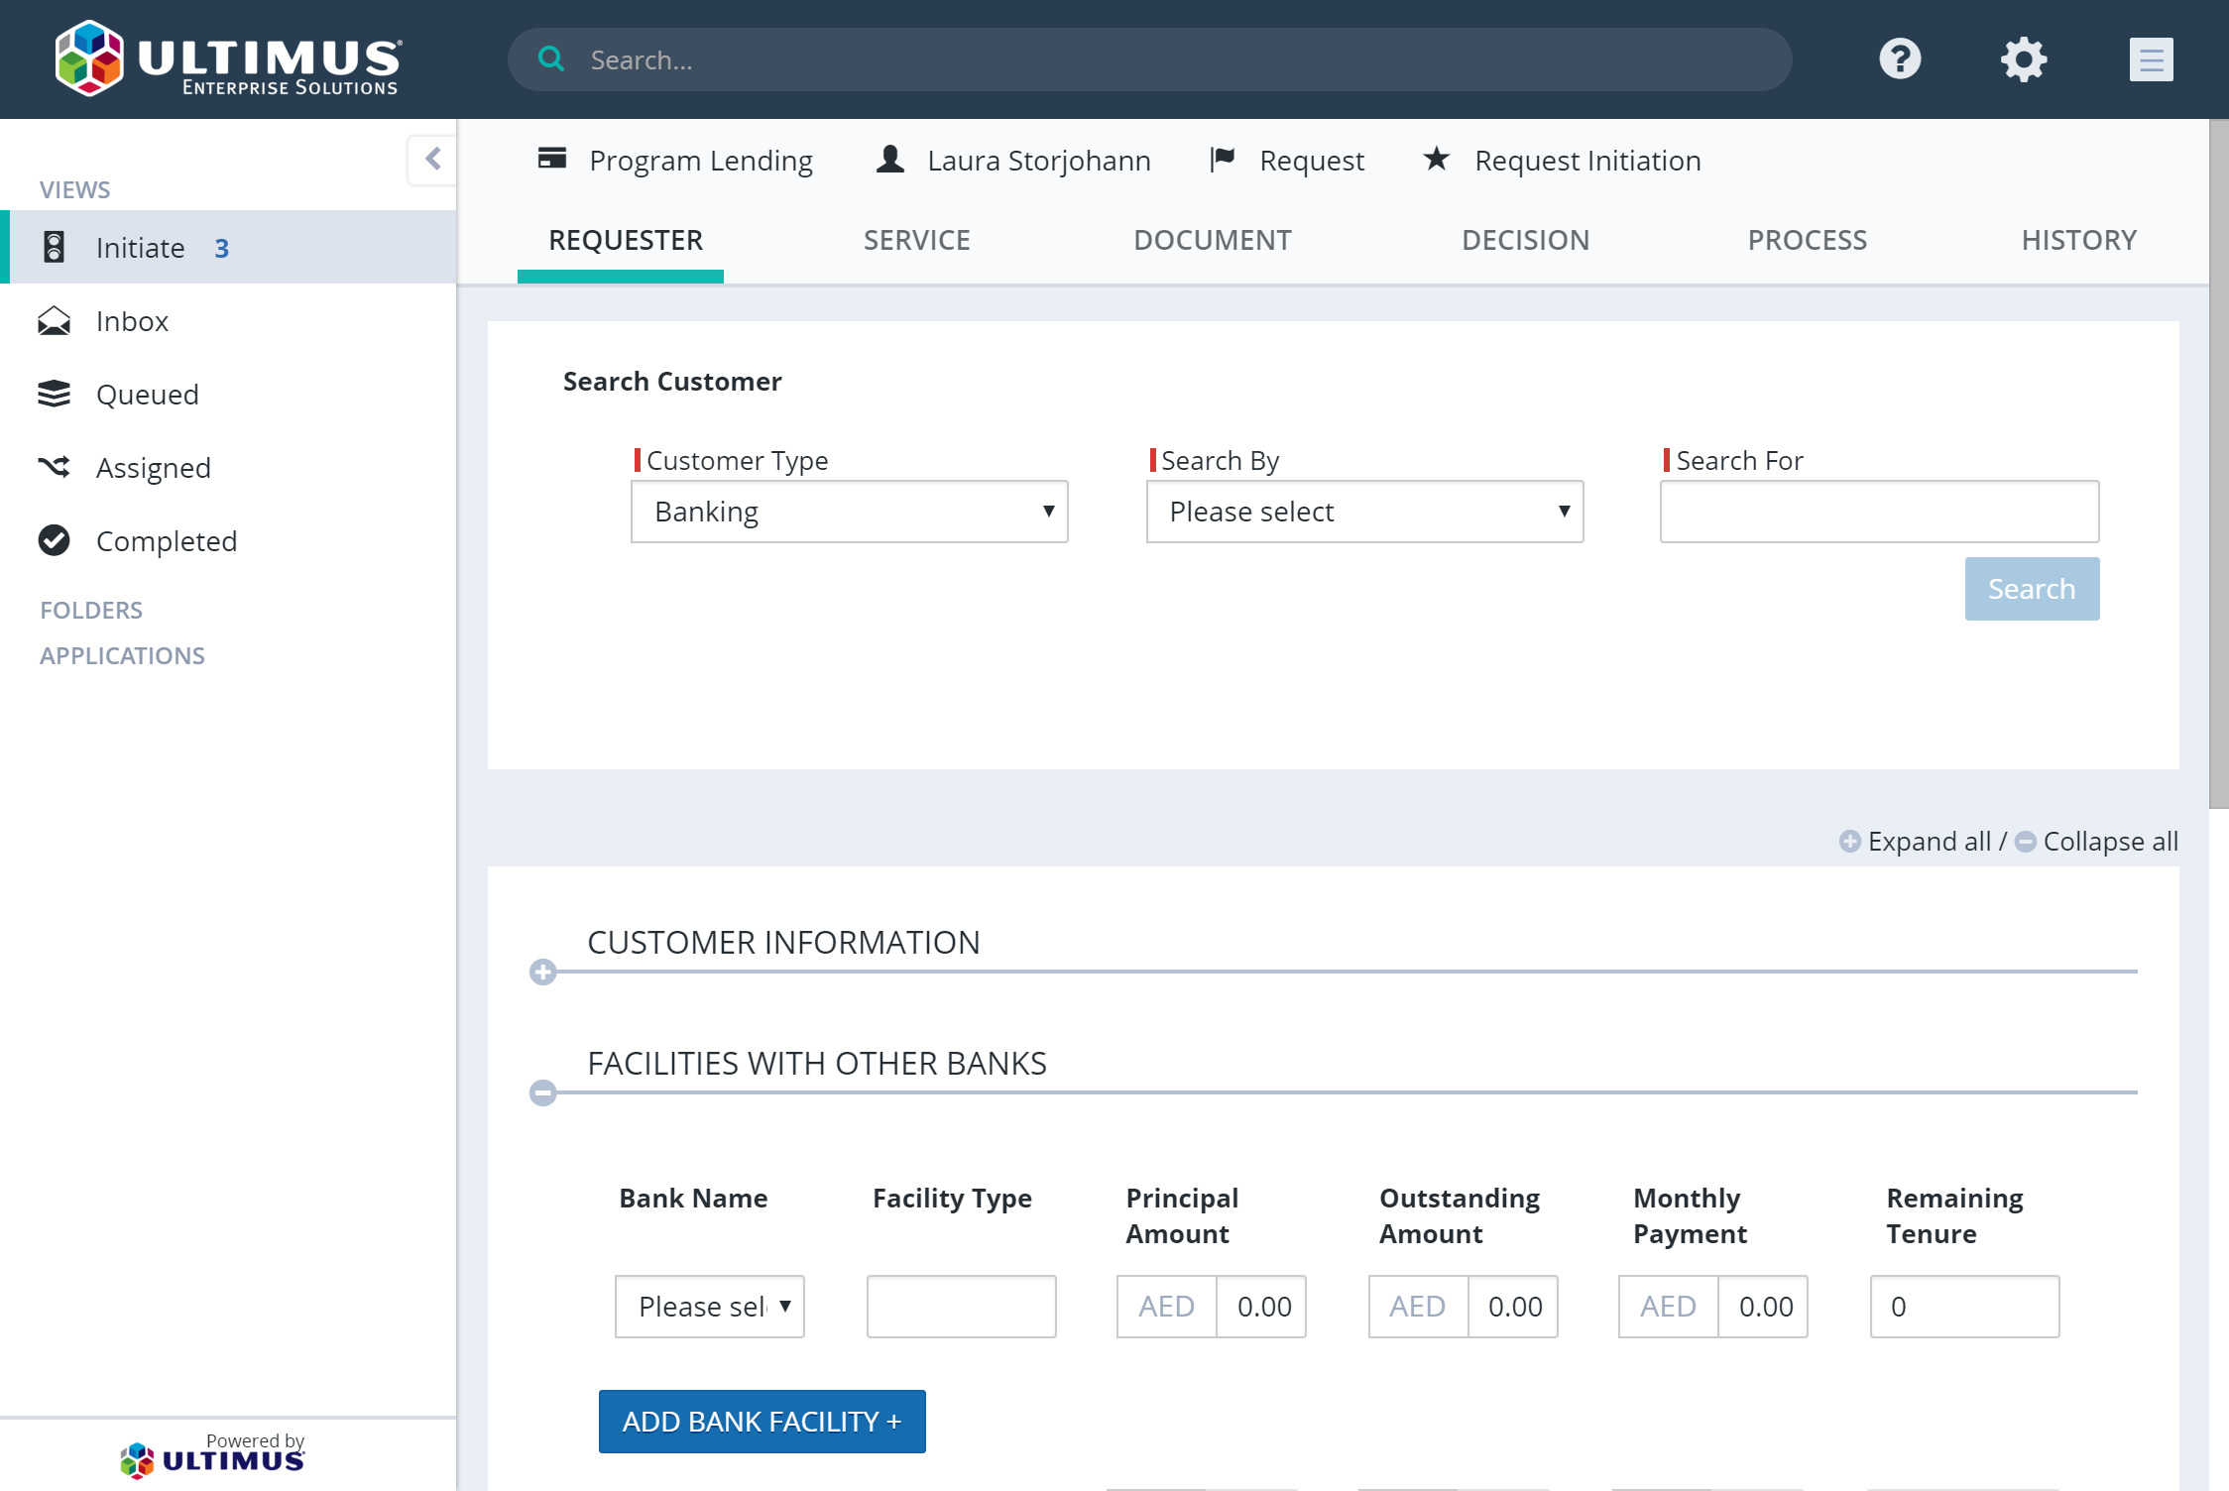Click the Queued stack icon
This screenshot has height=1491, width=2229.
click(x=55, y=394)
